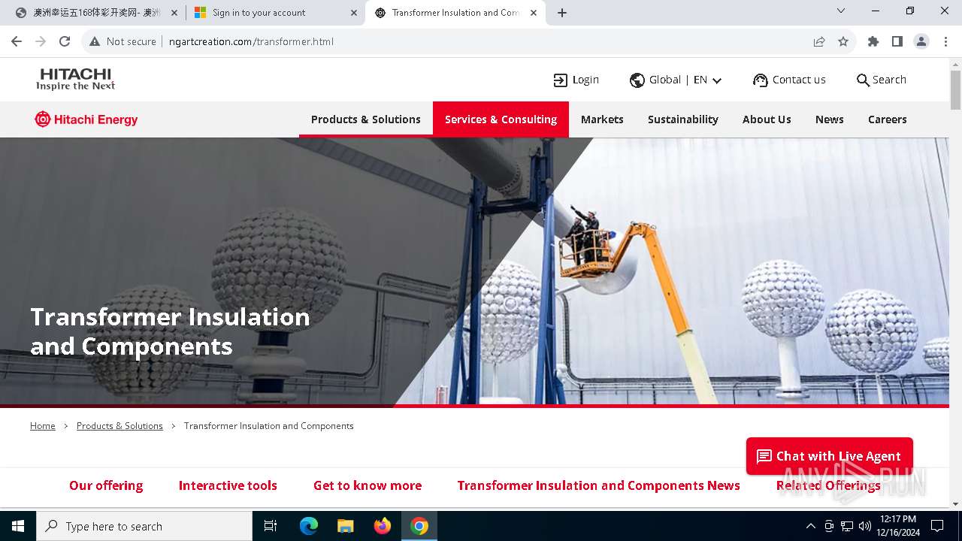Viewport: 962px width, 541px height.
Task: Open the Careers menu item
Action: pos(888,119)
